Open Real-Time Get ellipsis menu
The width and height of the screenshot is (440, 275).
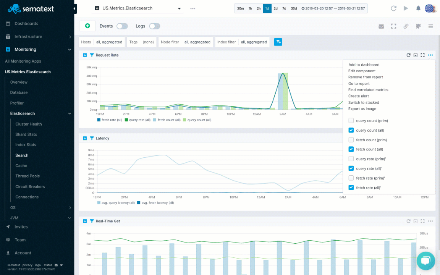(430, 221)
